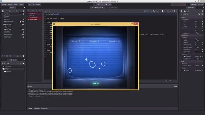Click the lock icon on Particles2D row
Screen dimensions: 205x115
click(20, 22)
